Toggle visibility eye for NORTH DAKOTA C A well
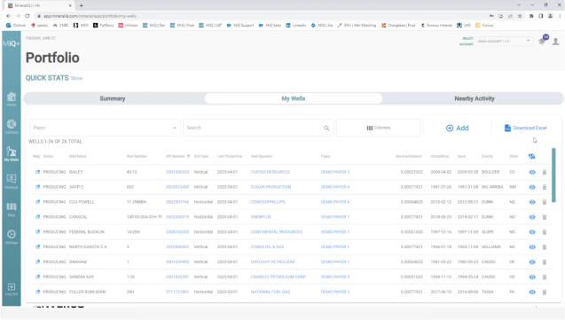This screenshot has height=320, width=565. coord(532,247)
